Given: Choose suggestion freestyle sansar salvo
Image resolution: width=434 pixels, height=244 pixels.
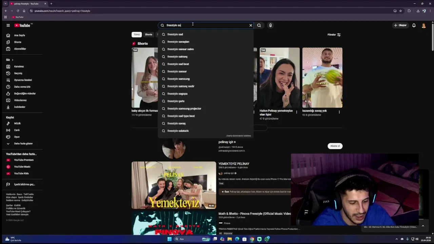Looking at the screenshot, I should pos(205,49).
